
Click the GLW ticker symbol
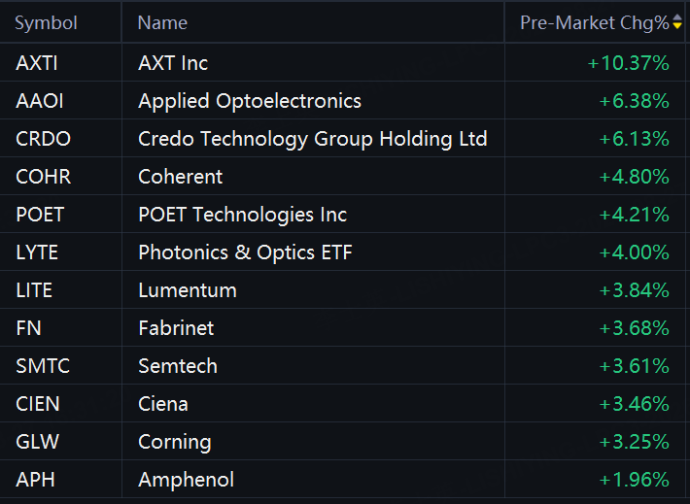(x=37, y=442)
